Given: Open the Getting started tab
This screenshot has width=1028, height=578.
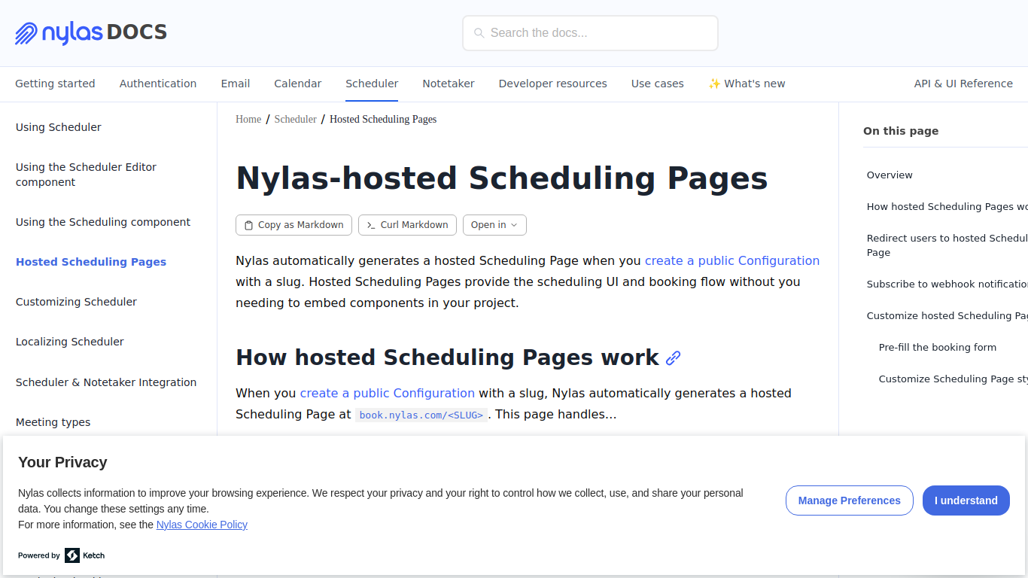Looking at the screenshot, I should point(55,84).
